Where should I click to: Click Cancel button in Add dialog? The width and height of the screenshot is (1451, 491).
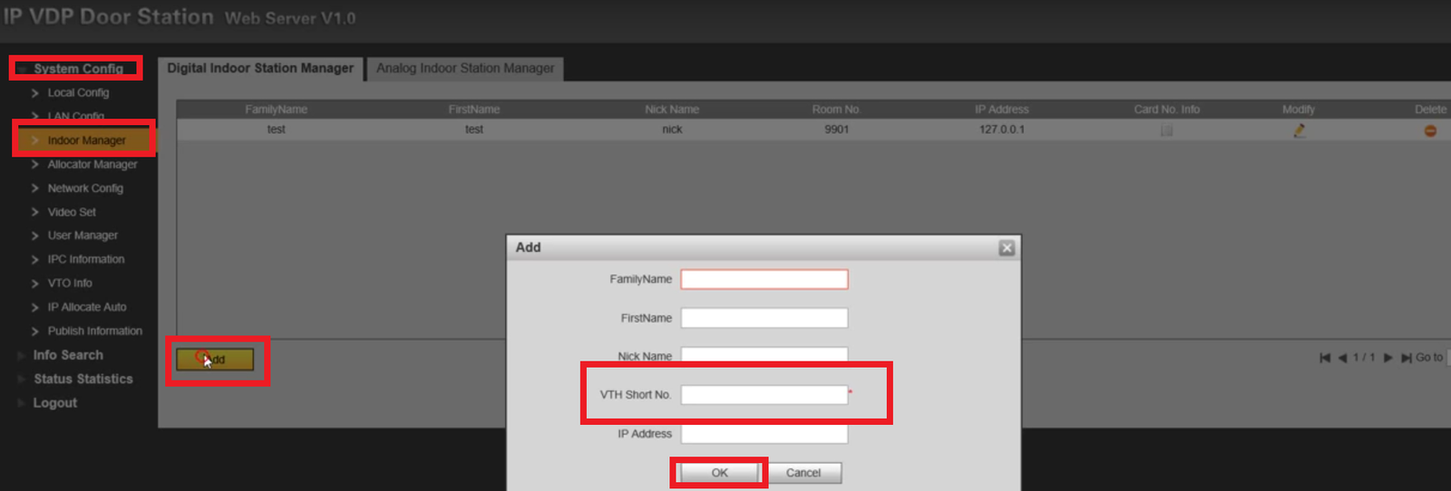click(x=803, y=473)
